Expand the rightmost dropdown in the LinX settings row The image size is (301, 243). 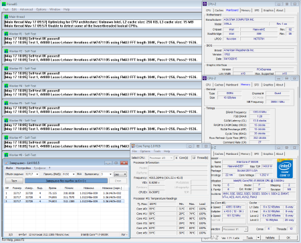coord(120,174)
